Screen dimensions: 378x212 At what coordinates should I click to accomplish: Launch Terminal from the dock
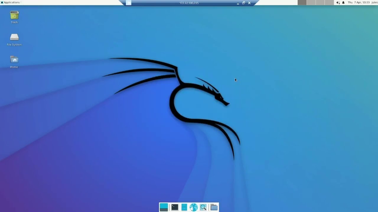[175, 207]
